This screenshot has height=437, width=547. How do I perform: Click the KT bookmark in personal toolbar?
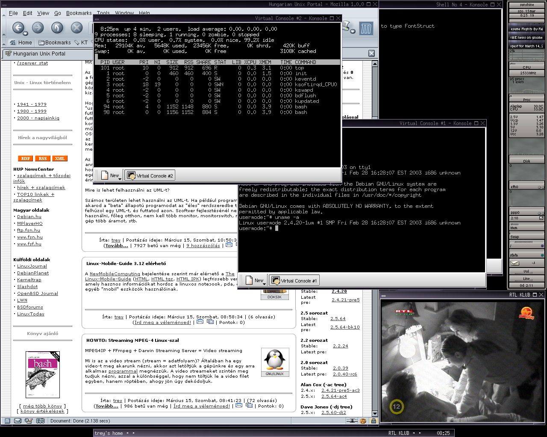(81, 42)
